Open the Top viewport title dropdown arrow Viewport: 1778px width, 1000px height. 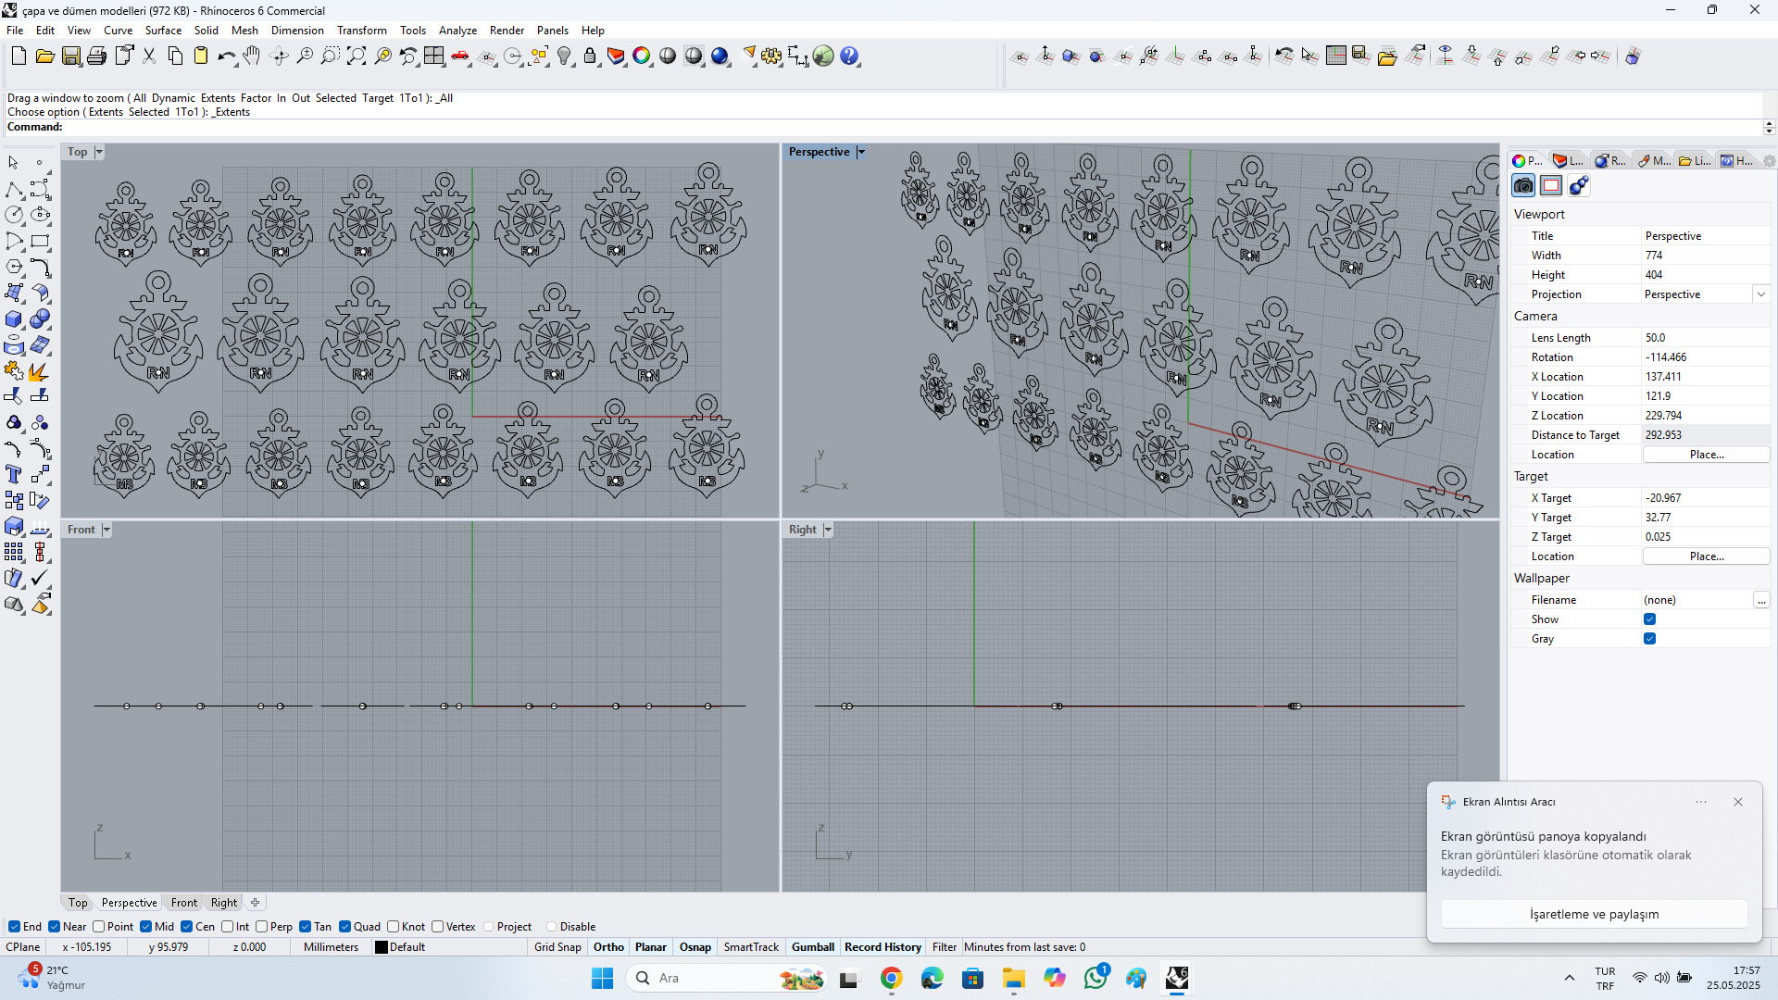click(99, 152)
